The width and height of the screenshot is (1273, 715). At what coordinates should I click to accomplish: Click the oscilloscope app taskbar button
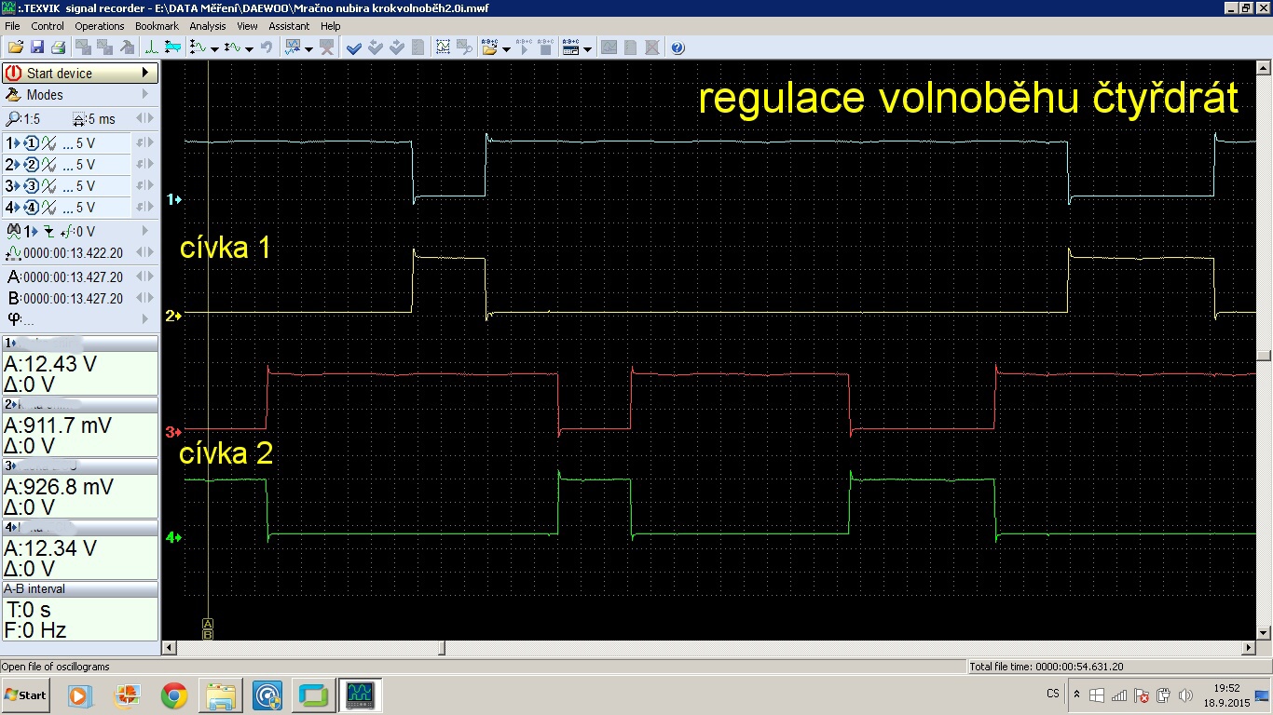point(360,695)
